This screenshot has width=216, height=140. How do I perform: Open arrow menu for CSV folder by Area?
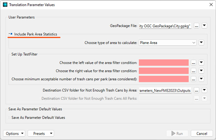pos(204,90)
